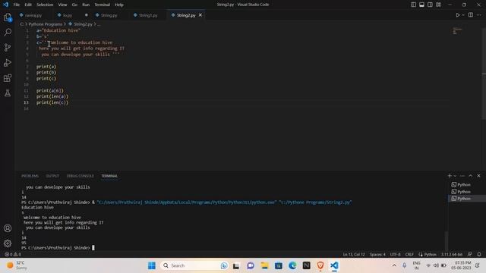Select the third highlighted Python terminal
Image resolution: width=486 pixels, height=273 pixels.
[x=467, y=199]
